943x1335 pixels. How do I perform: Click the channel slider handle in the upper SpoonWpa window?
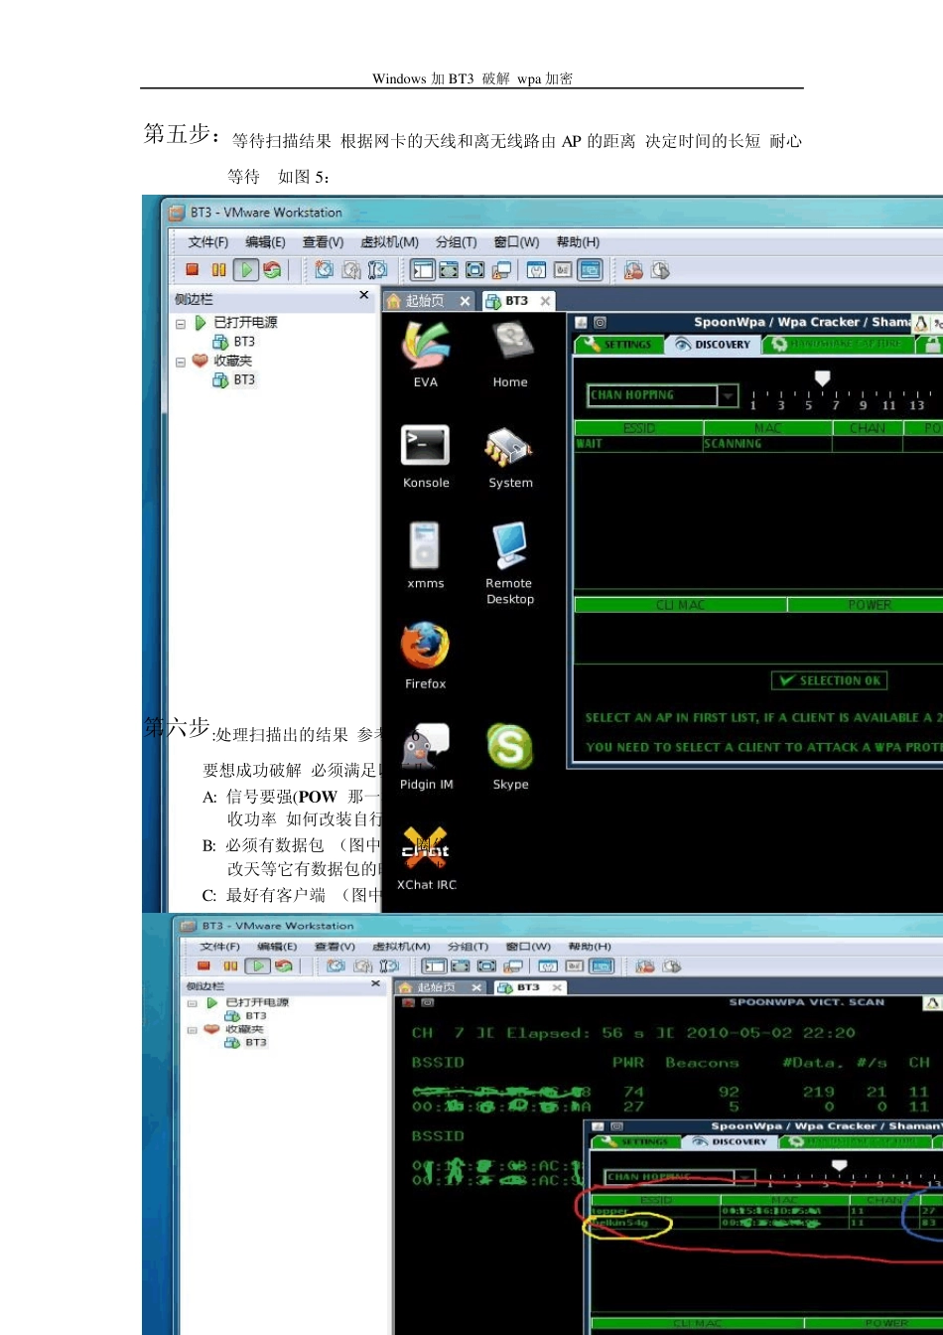[x=822, y=377]
